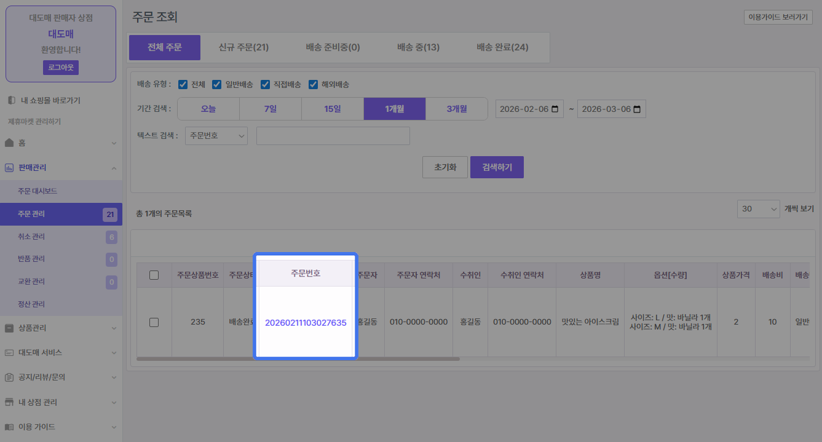The width and height of the screenshot is (822, 442).
Task: Click the 내 상점 관리 store icon
Action: click(9, 402)
